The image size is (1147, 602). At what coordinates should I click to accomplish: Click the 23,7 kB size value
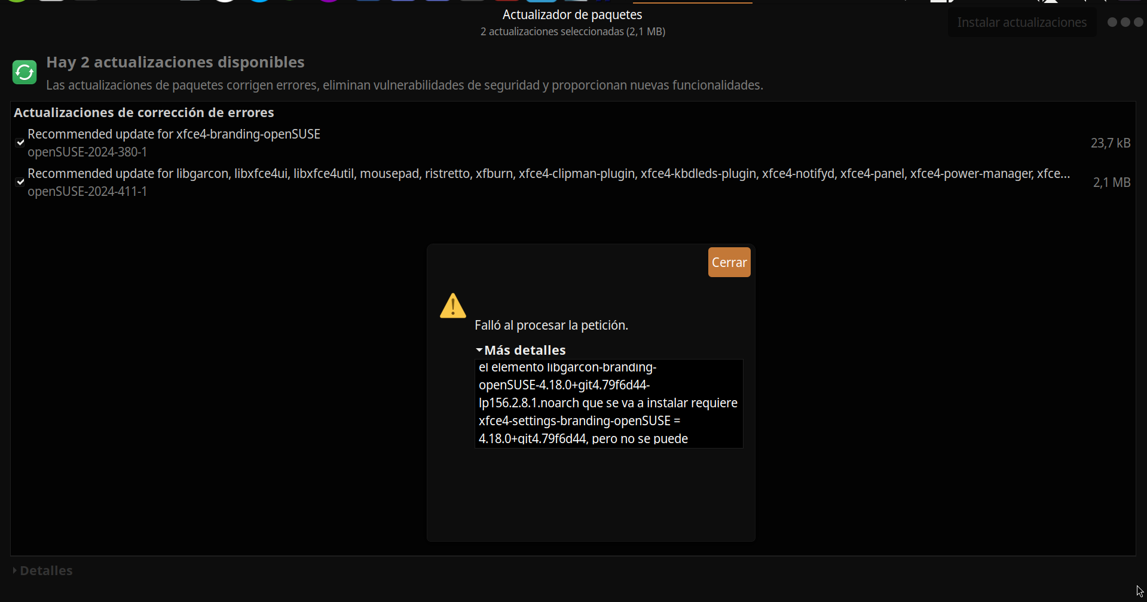[1111, 143]
